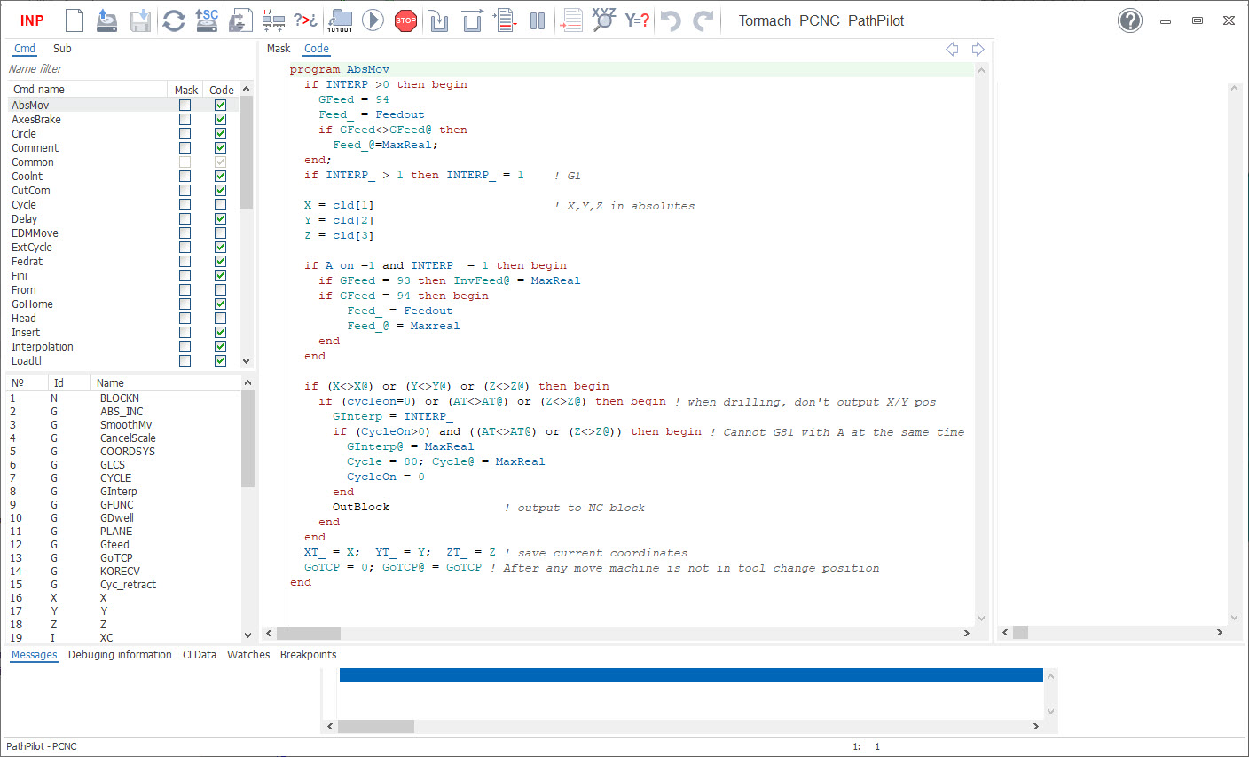Select the GoHome command in list

(x=33, y=304)
